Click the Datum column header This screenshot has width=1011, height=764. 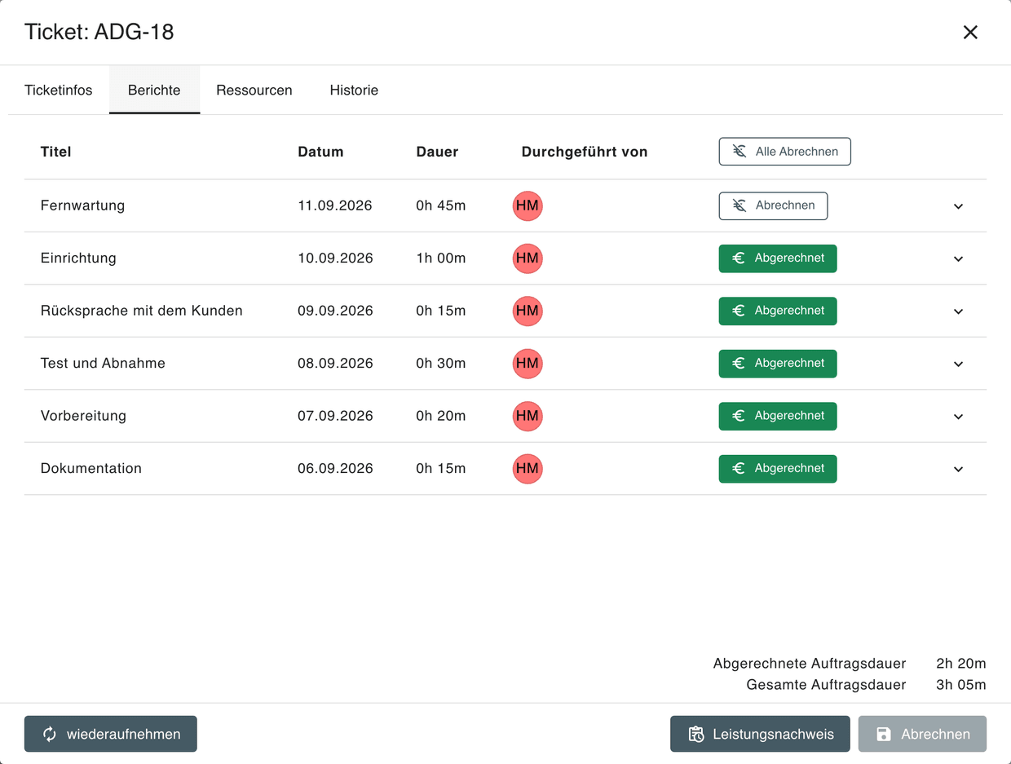pyautogui.click(x=320, y=152)
